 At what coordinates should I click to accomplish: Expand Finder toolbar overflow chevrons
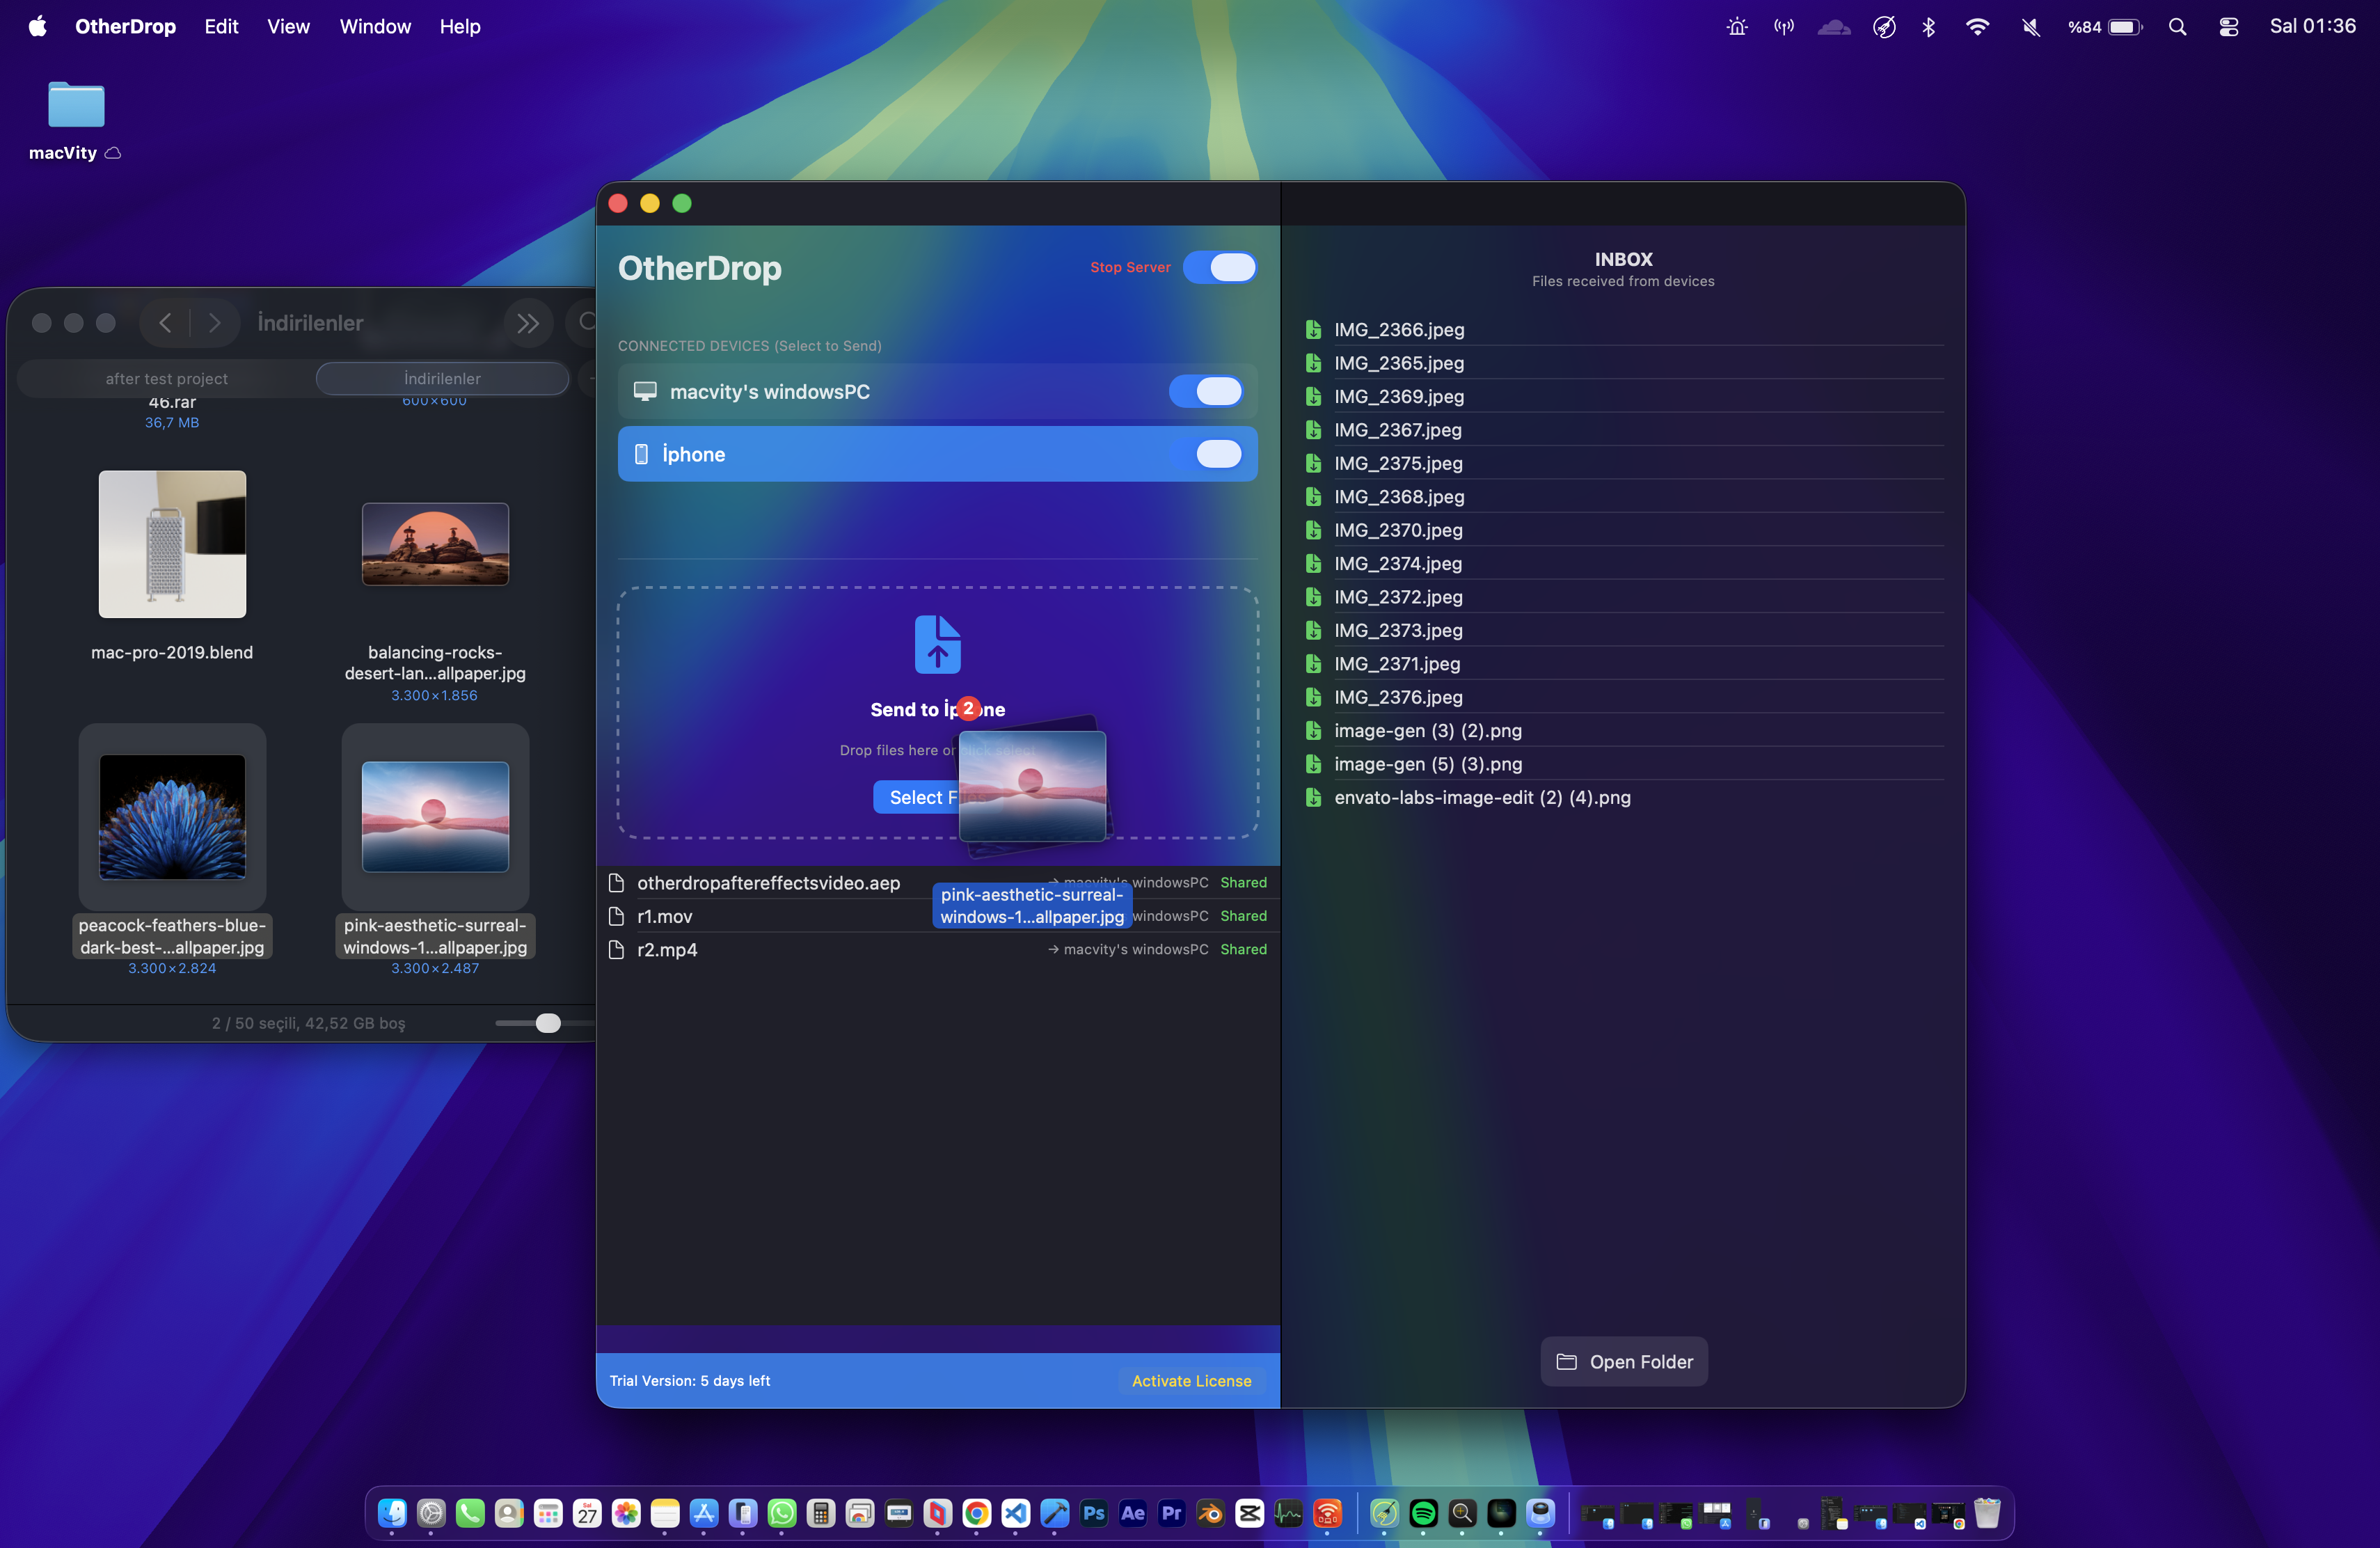tap(528, 322)
